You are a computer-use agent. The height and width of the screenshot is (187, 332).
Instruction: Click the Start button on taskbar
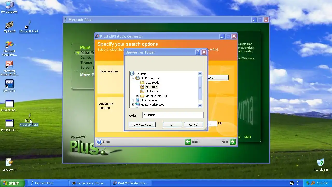coord(12,183)
